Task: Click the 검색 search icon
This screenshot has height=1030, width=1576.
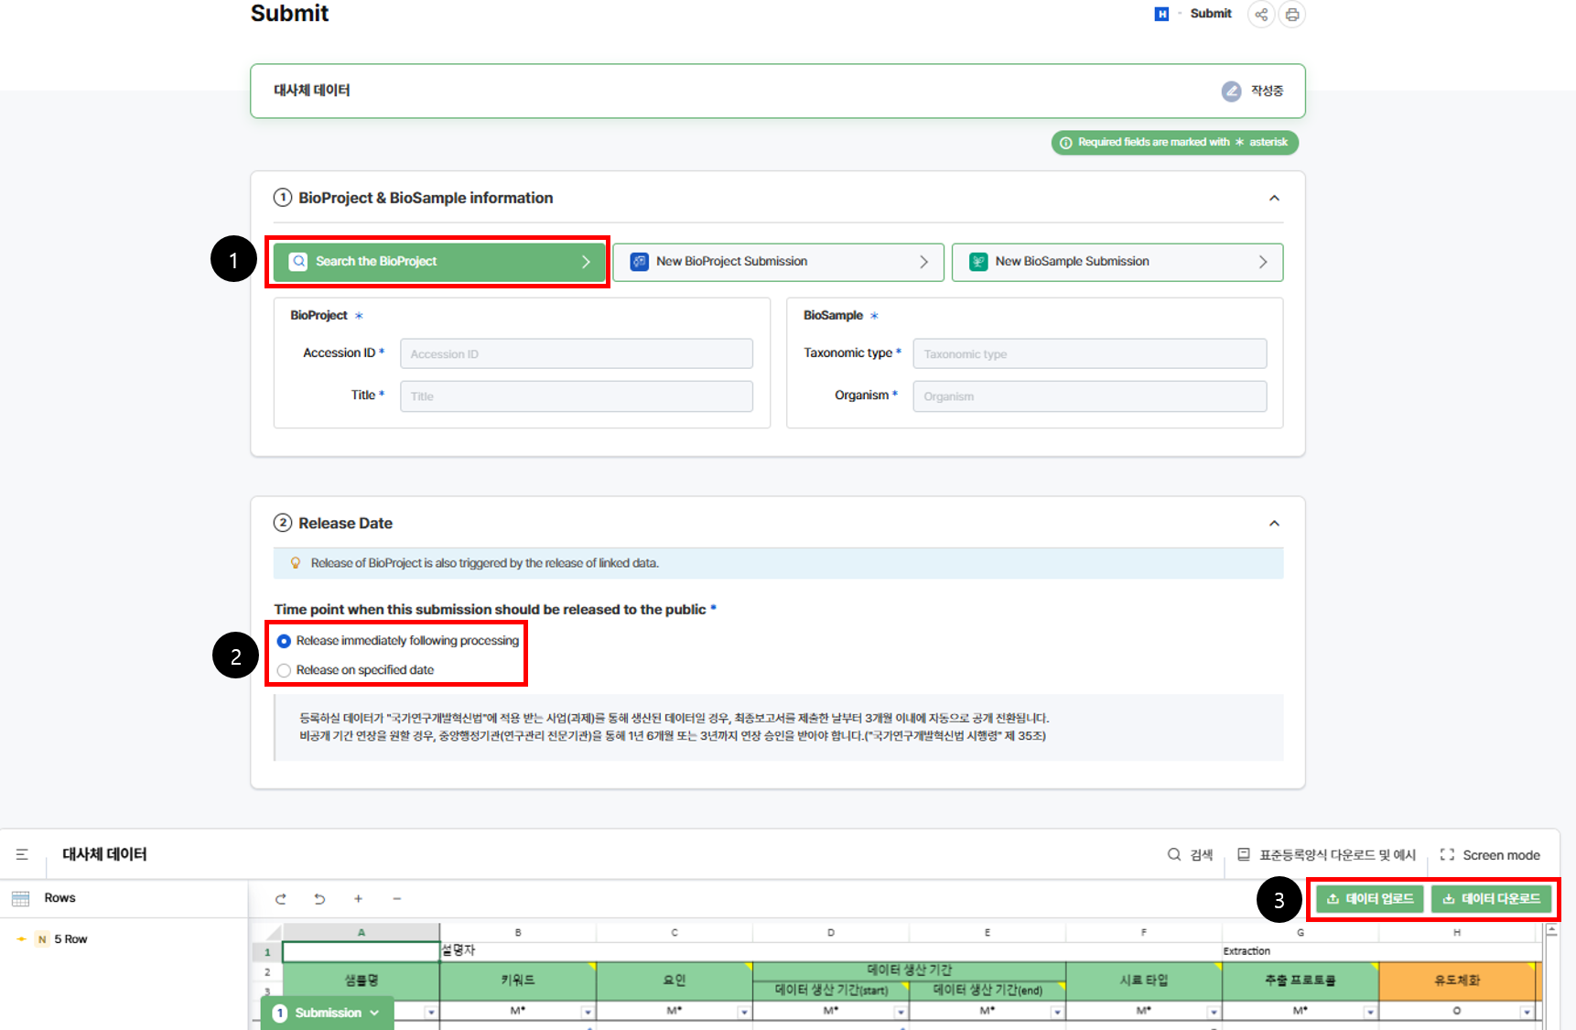Action: (x=1174, y=854)
